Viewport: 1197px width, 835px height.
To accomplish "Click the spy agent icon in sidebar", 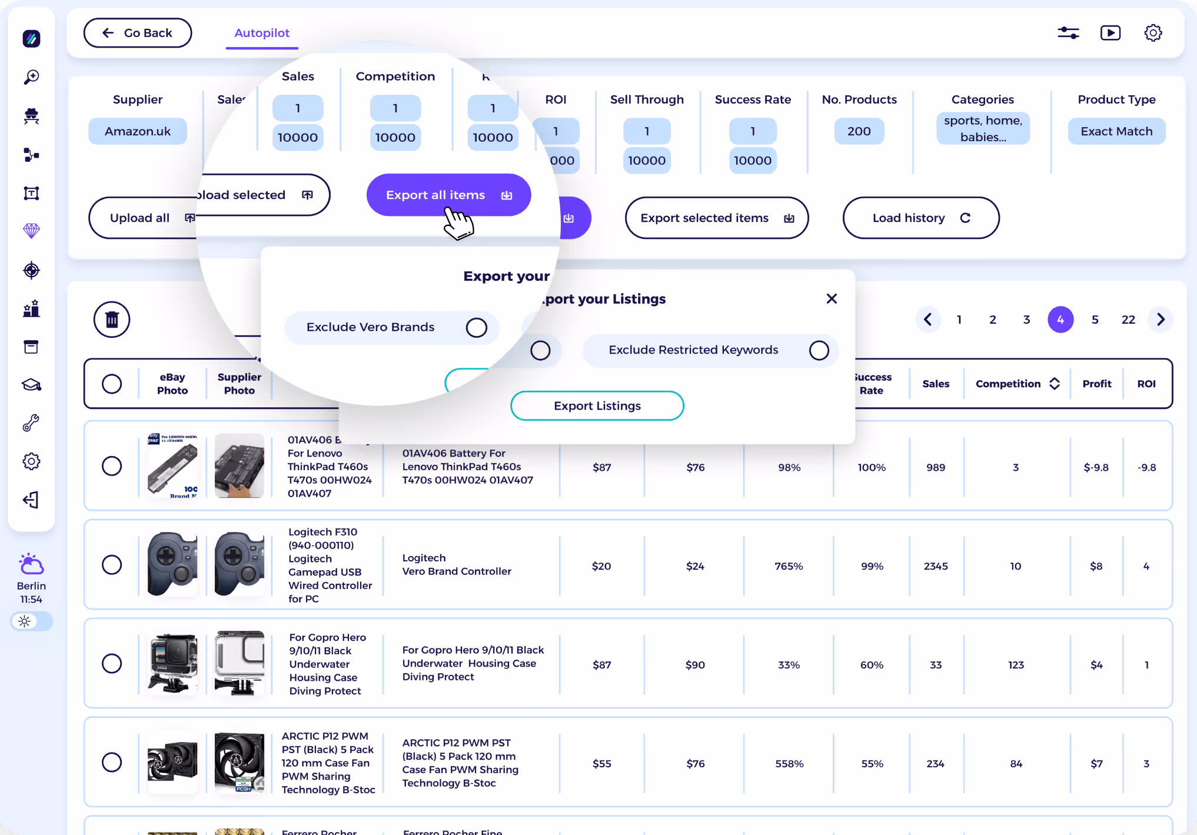I will point(31,116).
